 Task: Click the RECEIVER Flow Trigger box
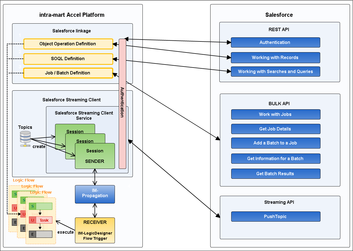click(95, 230)
